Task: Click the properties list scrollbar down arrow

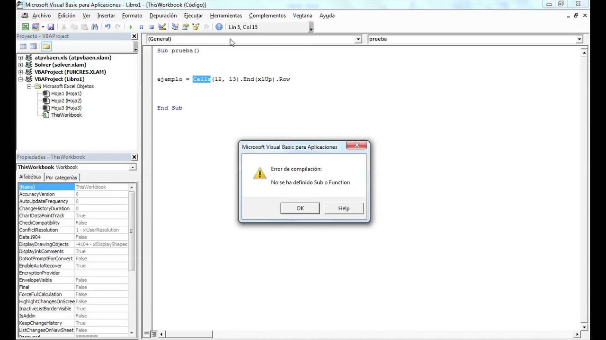Action: click(x=132, y=333)
